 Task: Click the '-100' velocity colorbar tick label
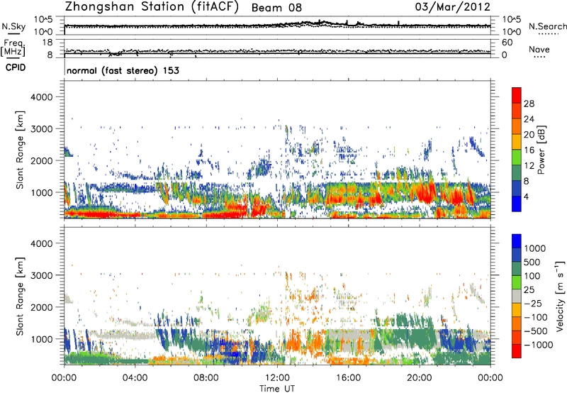(x=536, y=317)
